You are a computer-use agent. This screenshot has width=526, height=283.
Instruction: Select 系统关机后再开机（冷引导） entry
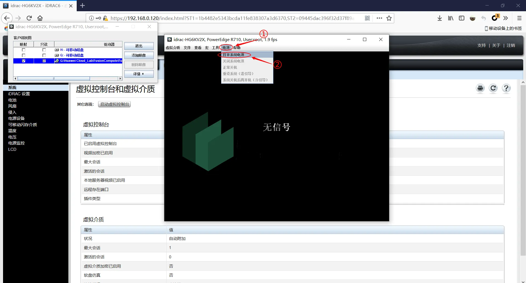point(247,80)
